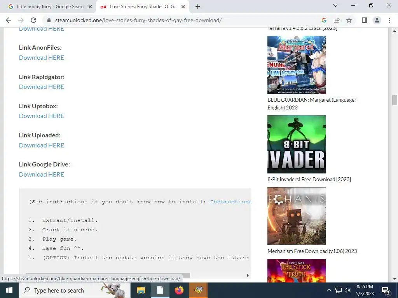Open the Chrome three-dot menu

click(389, 20)
